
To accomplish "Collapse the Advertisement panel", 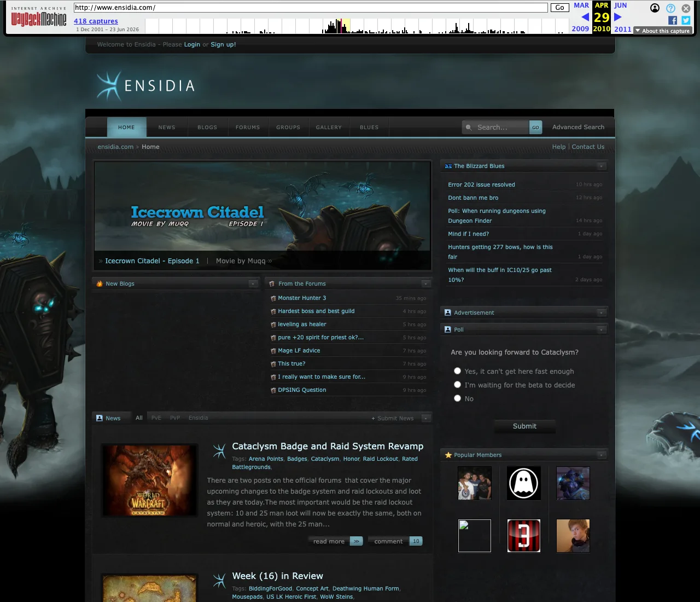I will 602,312.
